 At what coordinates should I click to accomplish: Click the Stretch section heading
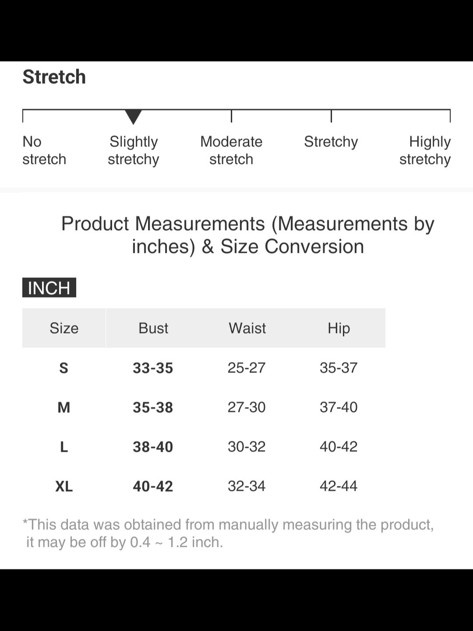[x=54, y=77]
